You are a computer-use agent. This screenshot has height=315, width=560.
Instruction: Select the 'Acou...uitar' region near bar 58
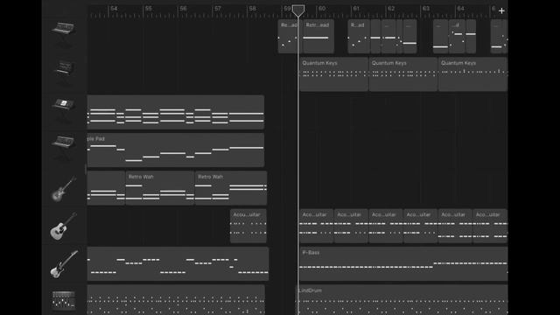[248, 226]
